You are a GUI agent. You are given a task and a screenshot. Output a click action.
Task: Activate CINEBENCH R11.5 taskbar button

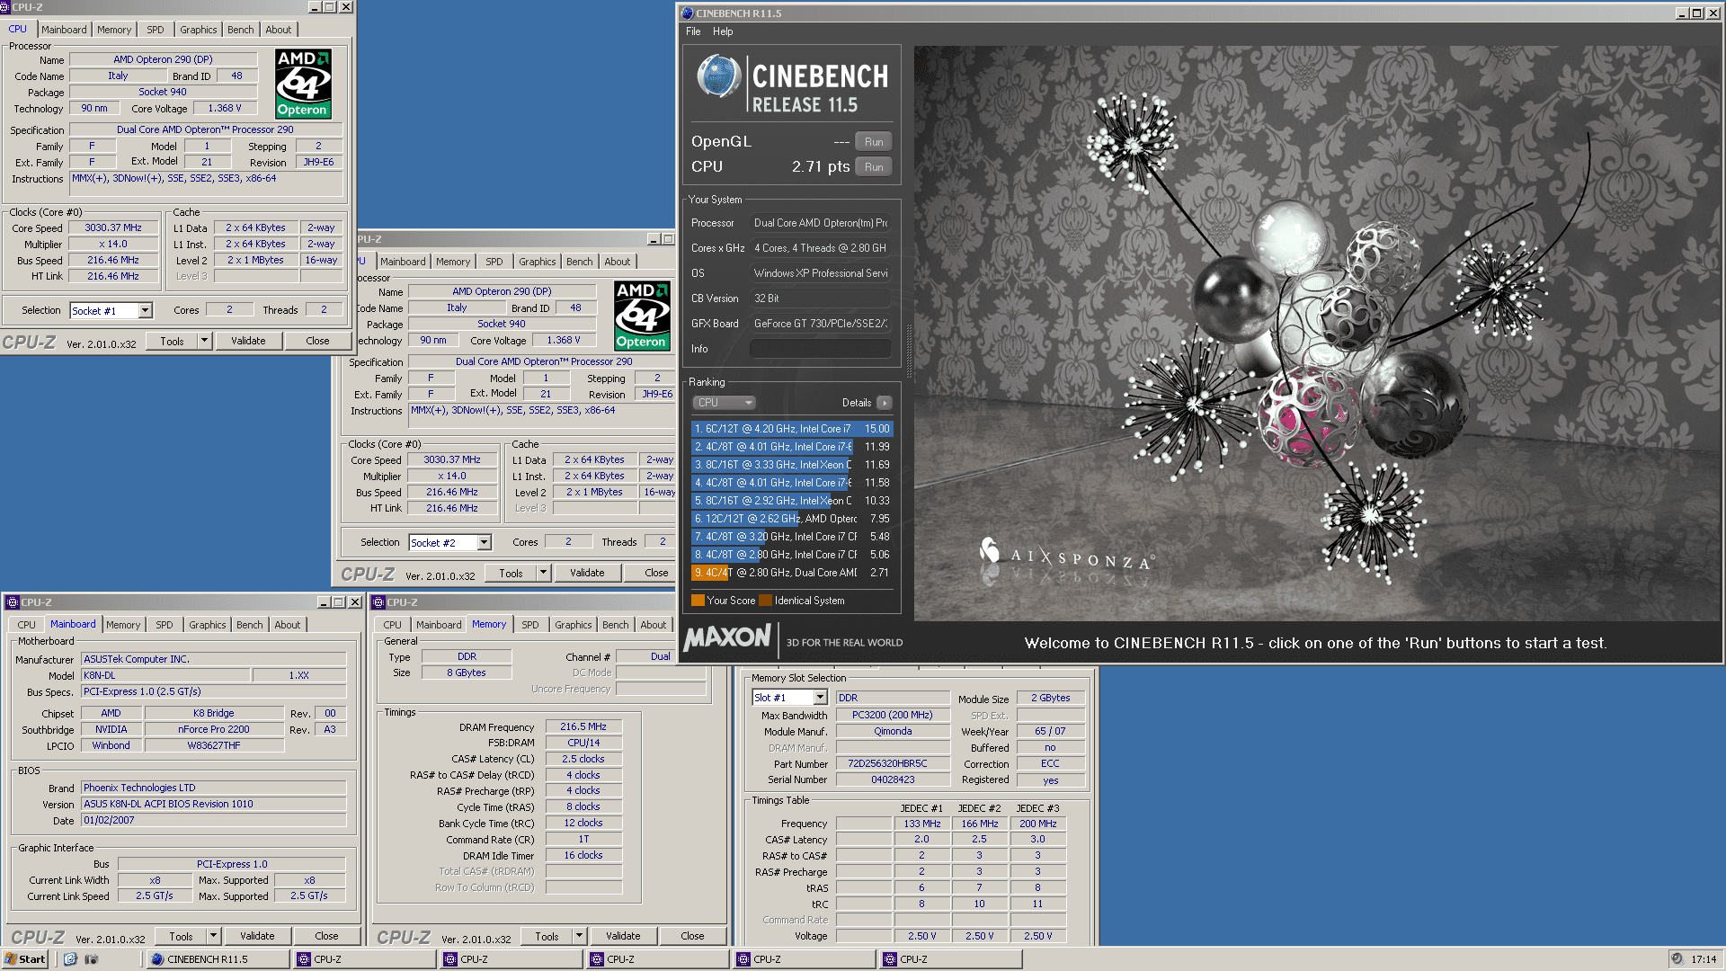click(218, 959)
